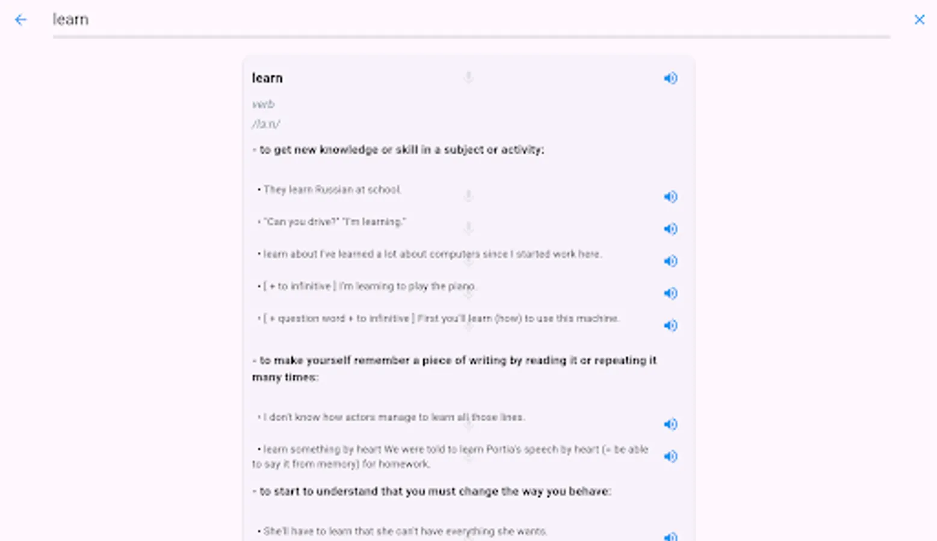Play audio for the "use this machine" example
The height and width of the screenshot is (541, 937).
coord(670,325)
